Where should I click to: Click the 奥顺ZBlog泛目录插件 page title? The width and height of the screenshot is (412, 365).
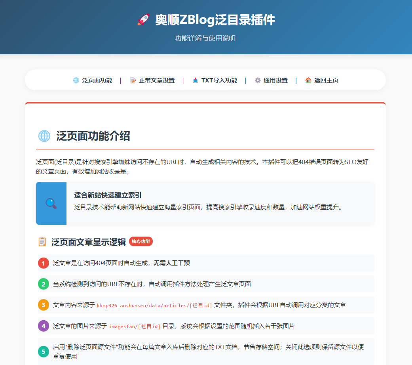pos(215,20)
